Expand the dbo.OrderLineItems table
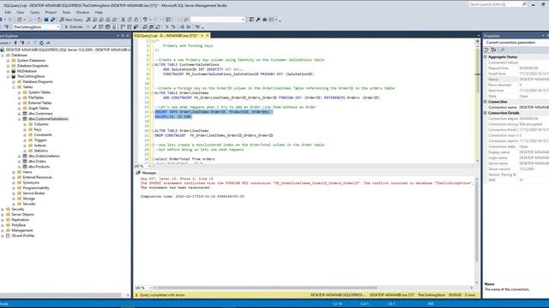The image size is (549, 308). [x=19, y=156]
